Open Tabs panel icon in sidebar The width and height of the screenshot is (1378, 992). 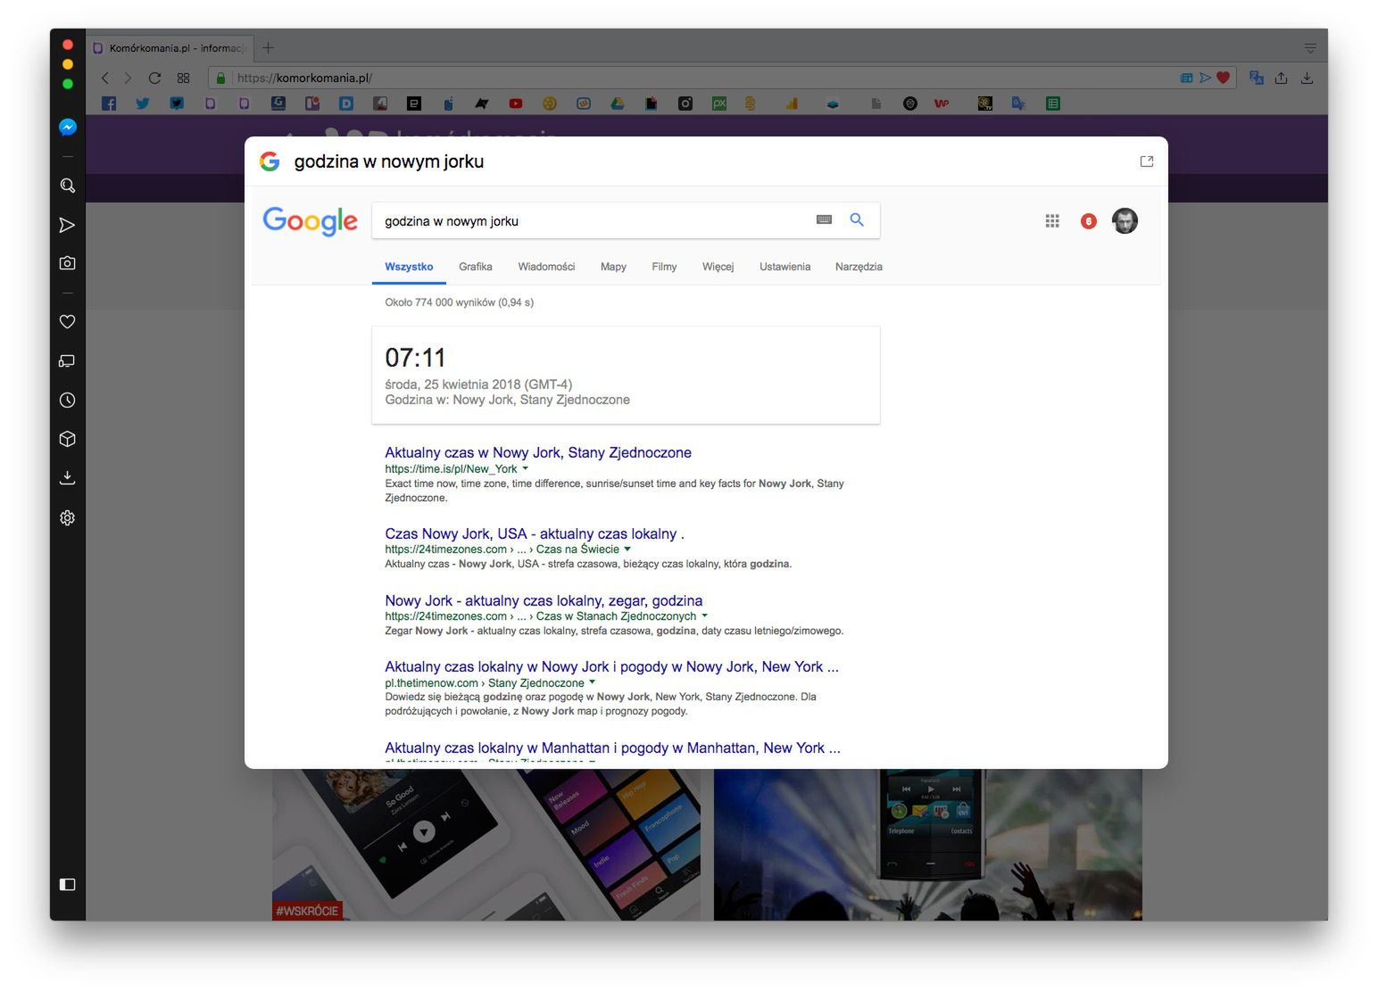[67, 361]
